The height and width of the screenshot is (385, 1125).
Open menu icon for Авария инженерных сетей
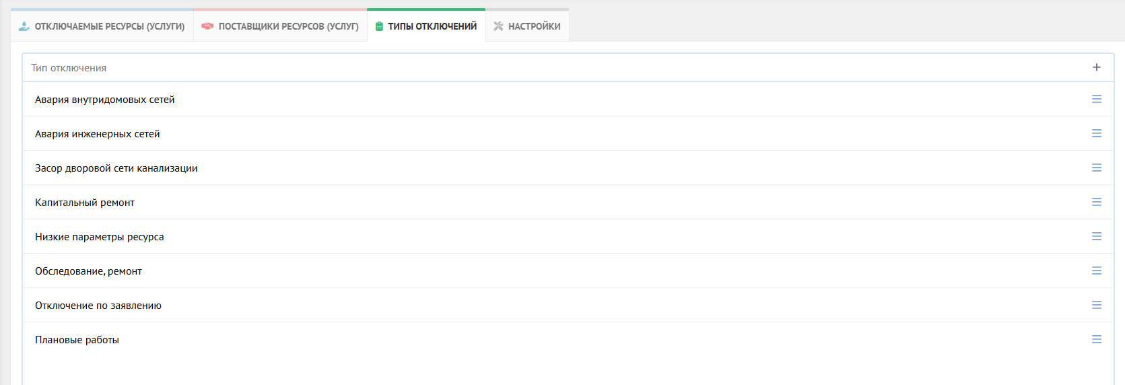click(x=1096, y=133)
